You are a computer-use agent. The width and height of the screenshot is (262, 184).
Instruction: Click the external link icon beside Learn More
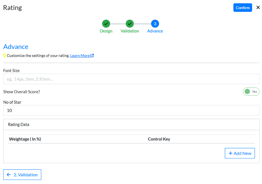(92, 56)
